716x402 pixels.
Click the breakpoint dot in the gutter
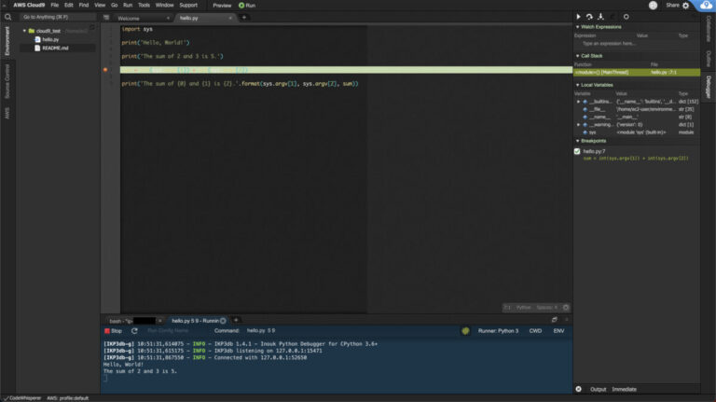105,70
